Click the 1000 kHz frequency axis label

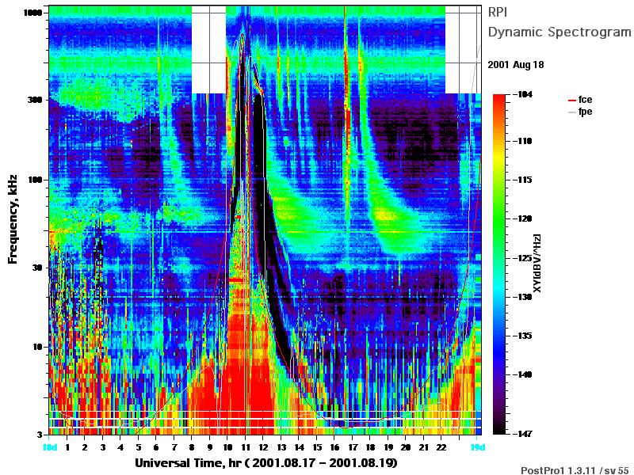[33, 13]
